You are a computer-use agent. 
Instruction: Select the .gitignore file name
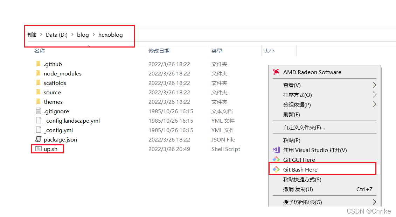coord(56,111)
